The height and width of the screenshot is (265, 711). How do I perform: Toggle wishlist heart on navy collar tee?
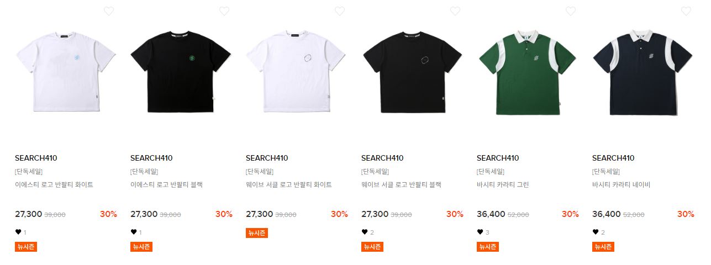coord(686,11)
